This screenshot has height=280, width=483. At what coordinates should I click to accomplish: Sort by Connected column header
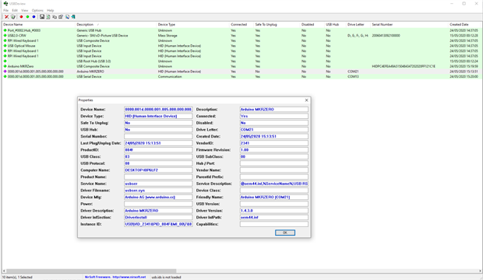click(241, 24)
